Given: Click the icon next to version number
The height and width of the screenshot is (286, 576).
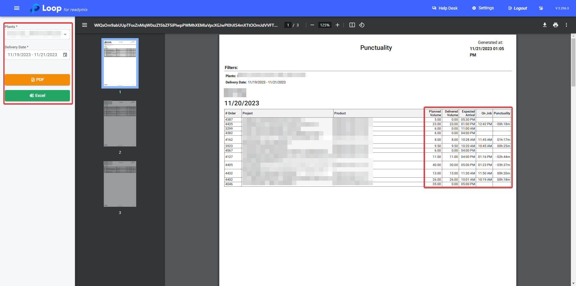Looking at the screenshot, I should 541,8.
